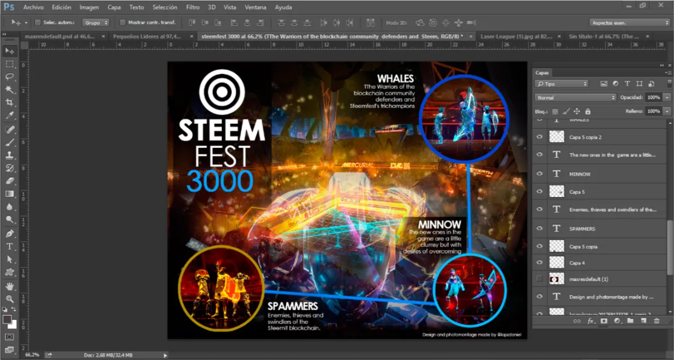The image size is (674, 360).
Task: Select the Horizontal Type tool
Action: 9,247
